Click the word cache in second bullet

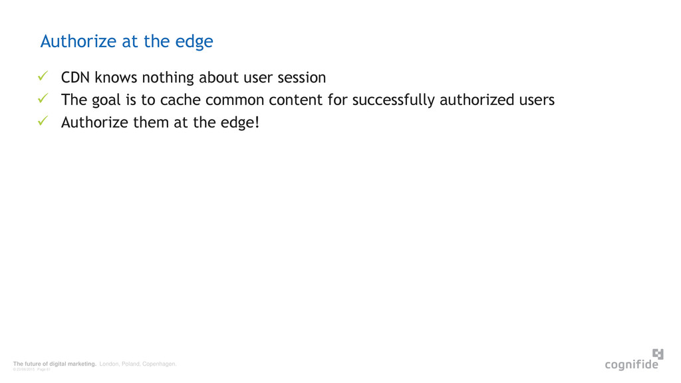[180, 100]
